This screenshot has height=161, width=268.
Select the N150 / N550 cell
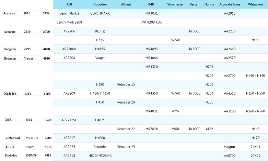(256, 93)
